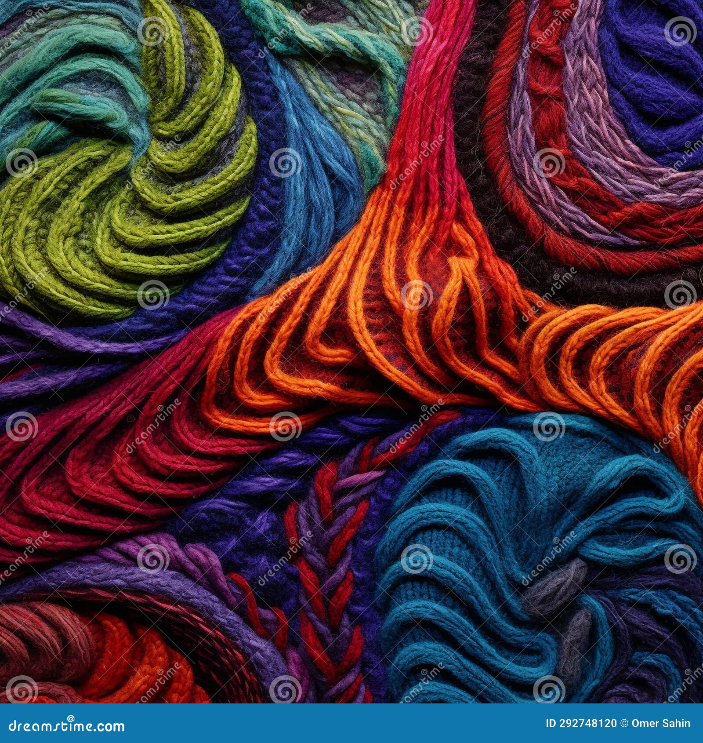Click the dreamstime.com link in the footer

coord(66,723)
